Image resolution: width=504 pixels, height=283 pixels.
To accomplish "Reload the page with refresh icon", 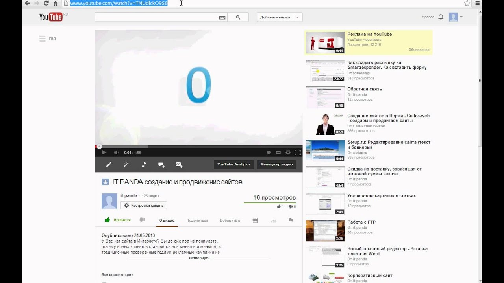I will click(46, 3).
